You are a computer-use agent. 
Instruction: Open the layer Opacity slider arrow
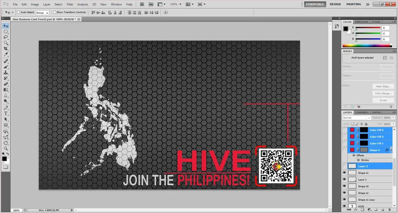click(393, 118)
